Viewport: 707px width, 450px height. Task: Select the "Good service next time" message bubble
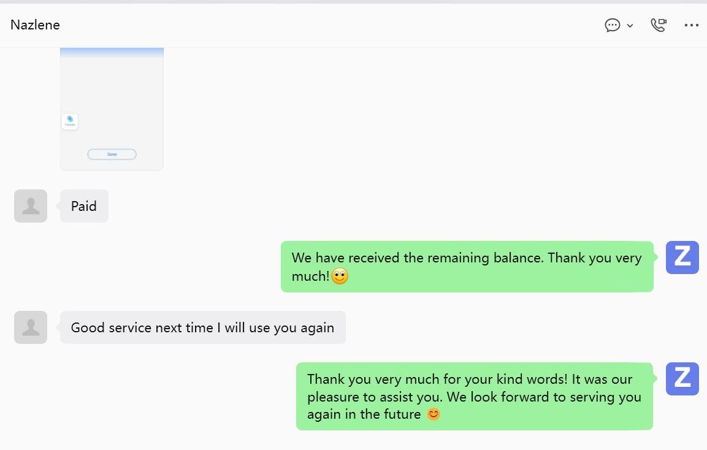202,327
